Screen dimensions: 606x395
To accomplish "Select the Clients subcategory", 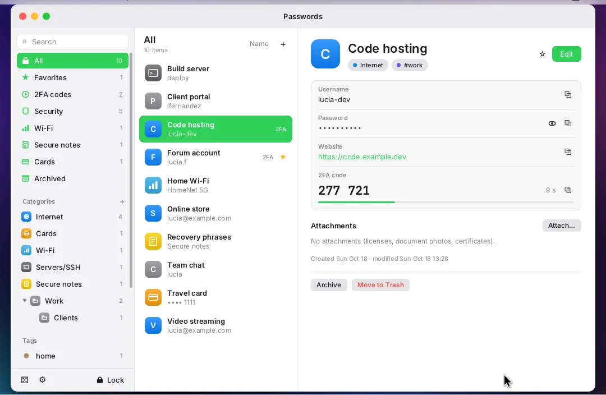I will tap(72, 318).
